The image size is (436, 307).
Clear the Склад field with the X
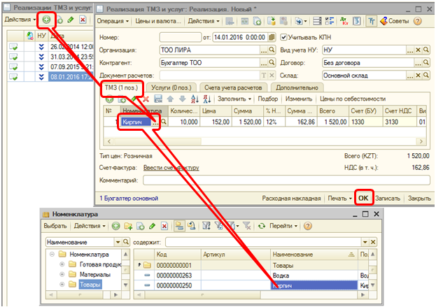pos(418,76)
